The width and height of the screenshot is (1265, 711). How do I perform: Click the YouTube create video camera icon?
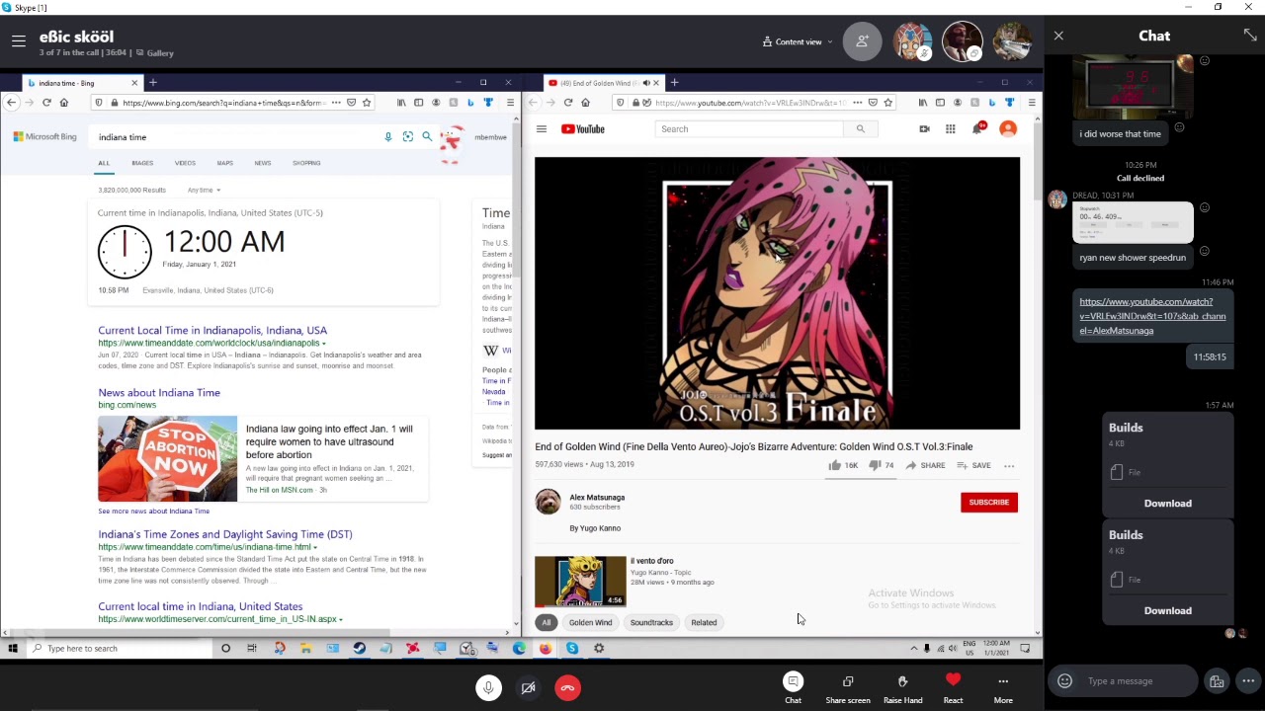(924, 129)
